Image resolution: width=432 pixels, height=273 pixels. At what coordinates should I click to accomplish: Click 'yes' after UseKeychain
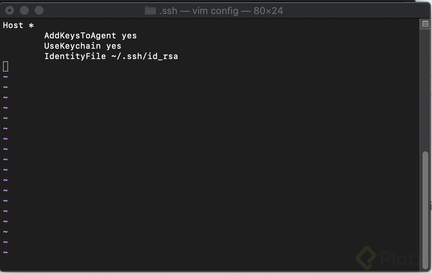click(x=114, y=46)
